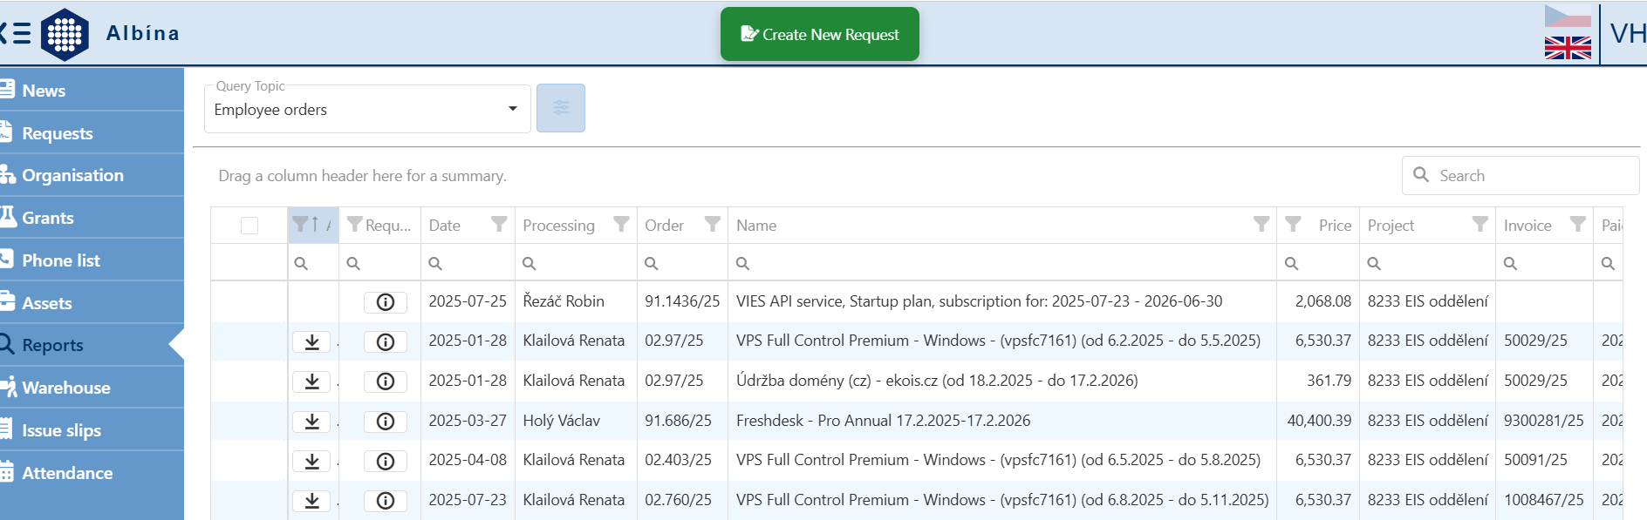Image resolution: width=1647 pixels, height=520 pixels.
Task: Sort table by Price column header
Action: 1335,226
